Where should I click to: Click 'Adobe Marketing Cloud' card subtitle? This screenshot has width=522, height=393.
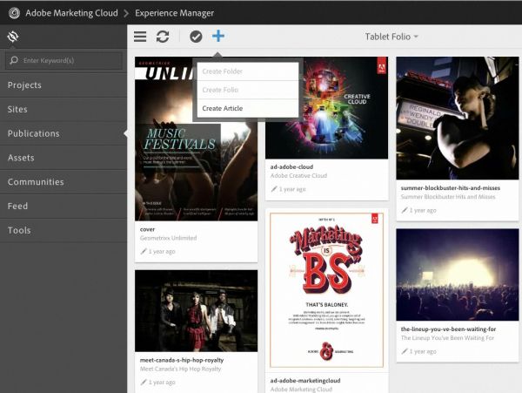(x=301, y=389)
